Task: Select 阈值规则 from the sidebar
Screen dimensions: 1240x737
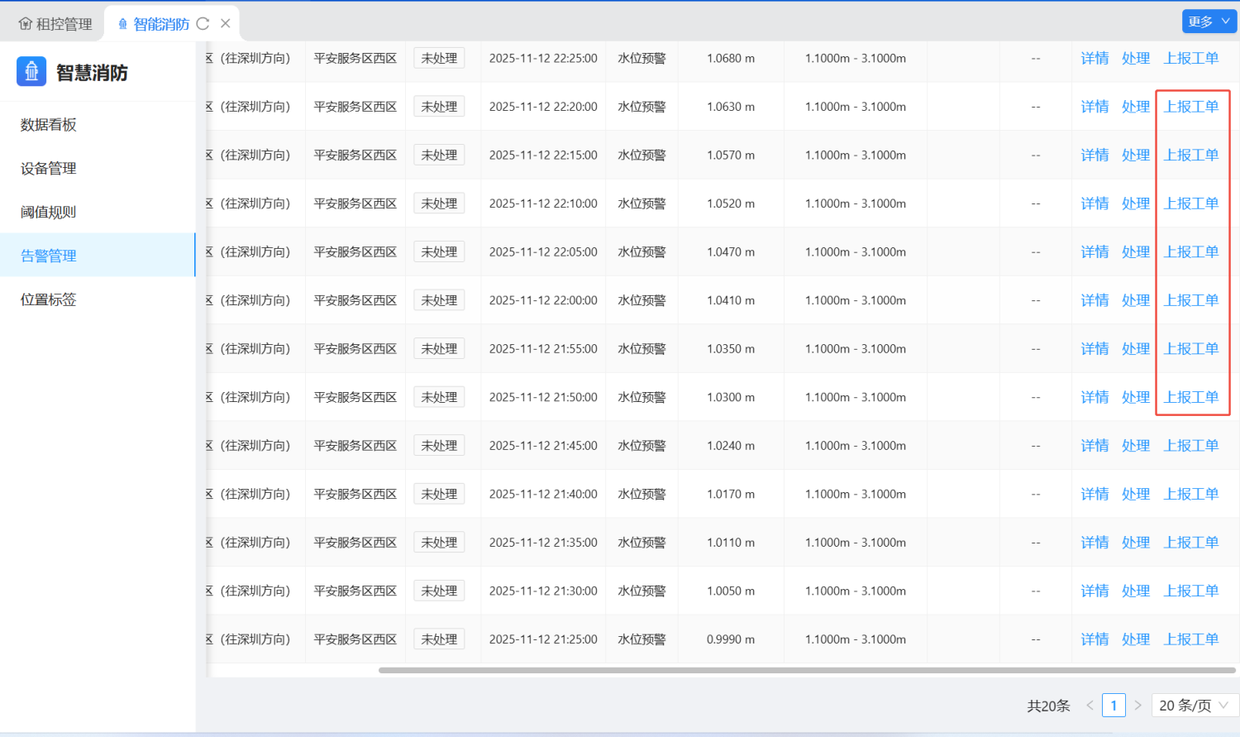Action: (49, 213)
